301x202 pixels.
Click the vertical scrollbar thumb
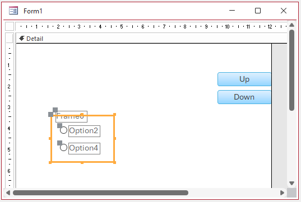292,70
